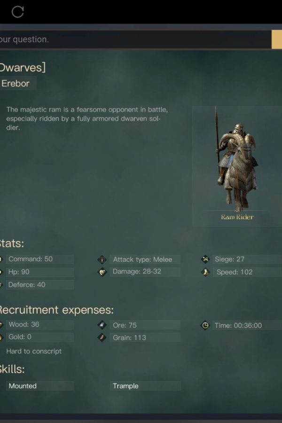Click the Command: 50 stat field
Image resolution: width=282 pixels, height=423 pixels.
coord(40,259)
